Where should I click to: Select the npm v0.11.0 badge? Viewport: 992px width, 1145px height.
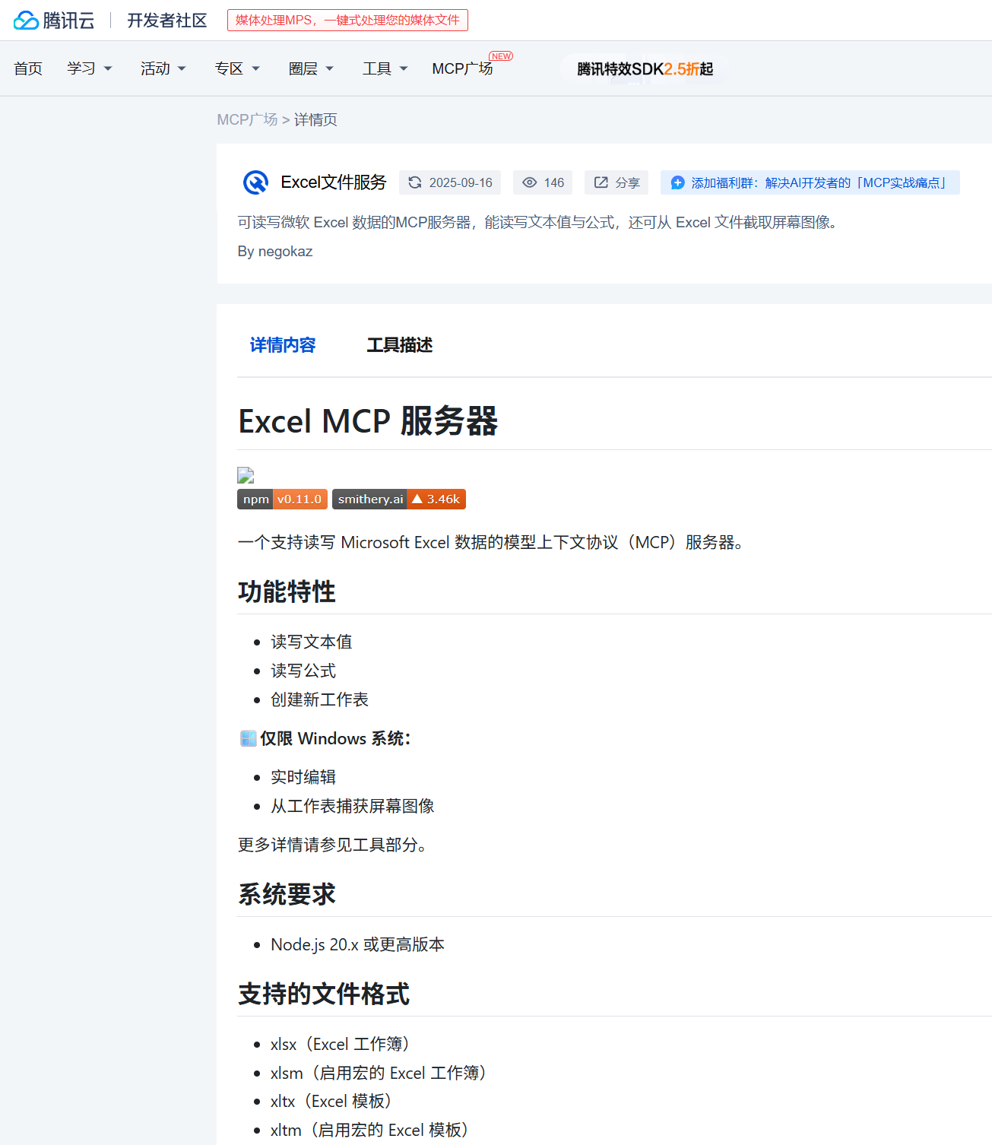(x=281, y=499)
